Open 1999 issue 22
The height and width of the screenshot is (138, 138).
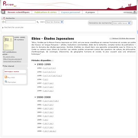pos(51,91)
